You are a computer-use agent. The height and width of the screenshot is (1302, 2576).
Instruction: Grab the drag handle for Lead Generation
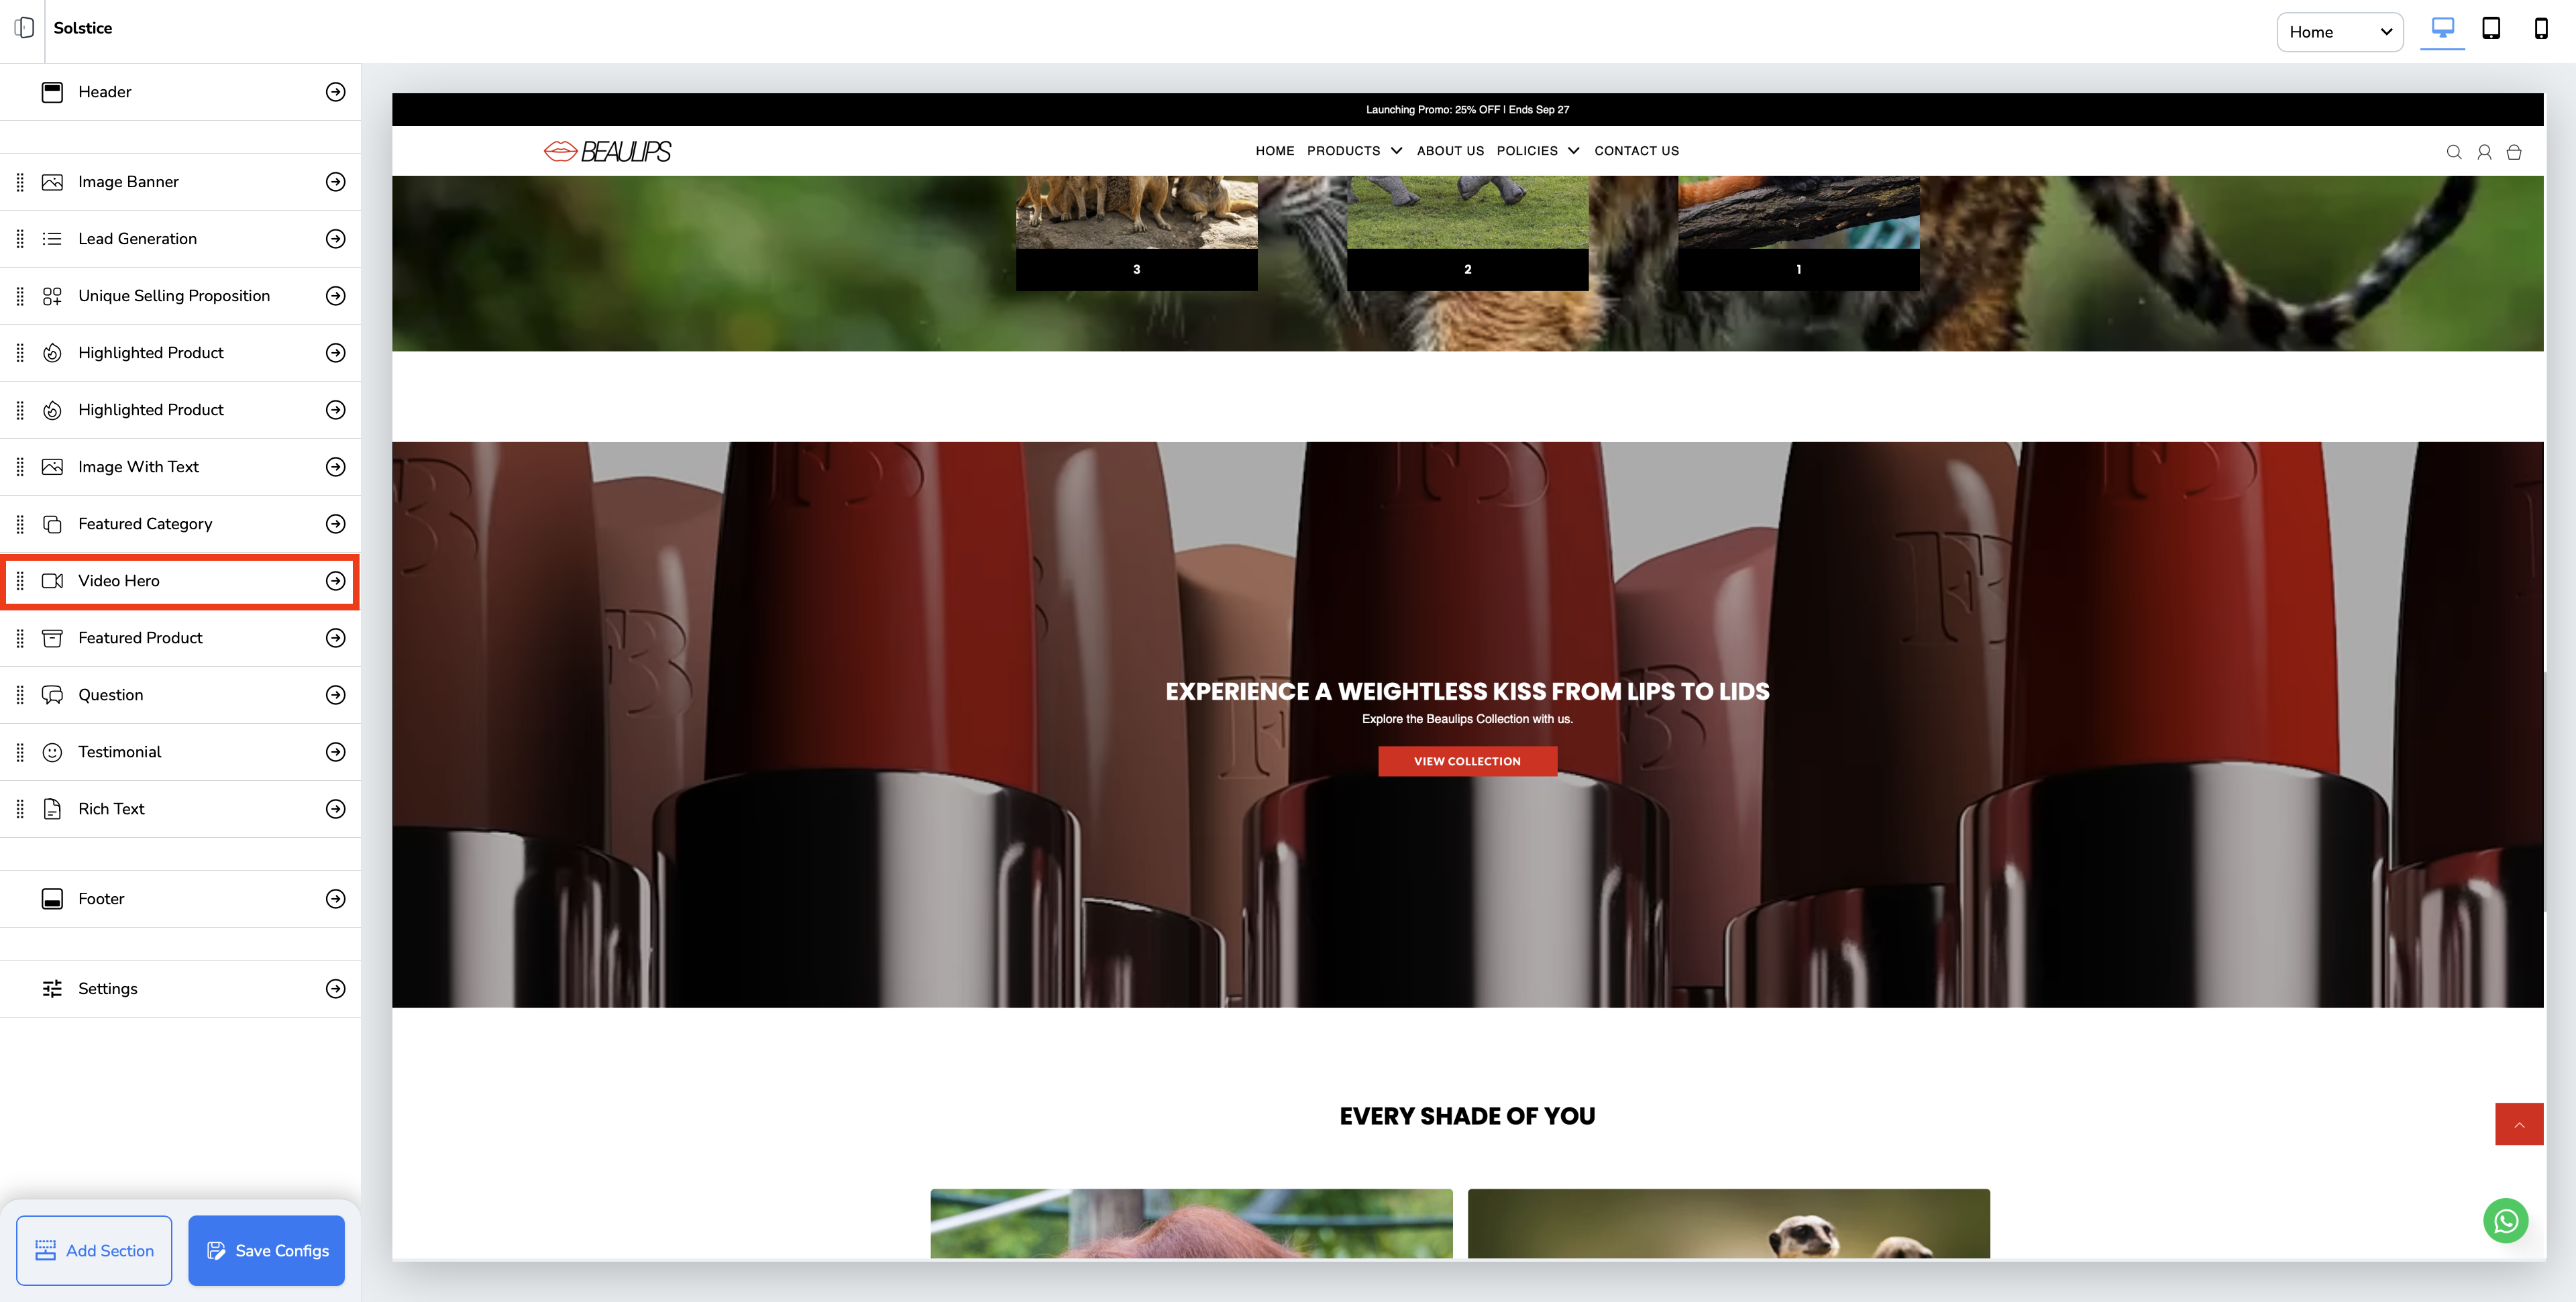tap(20, 239)
